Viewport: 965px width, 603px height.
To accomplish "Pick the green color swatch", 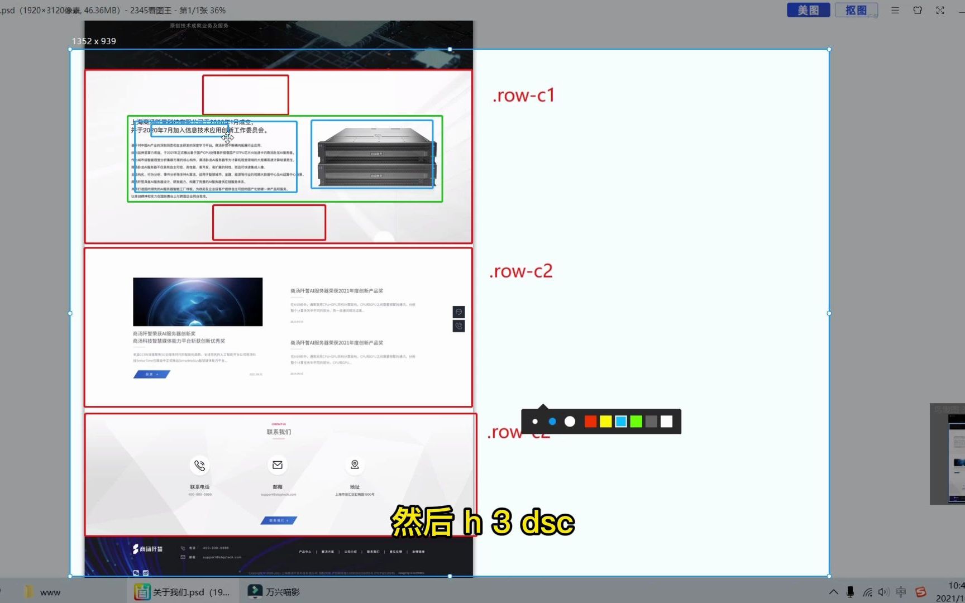I will point(636,422).
